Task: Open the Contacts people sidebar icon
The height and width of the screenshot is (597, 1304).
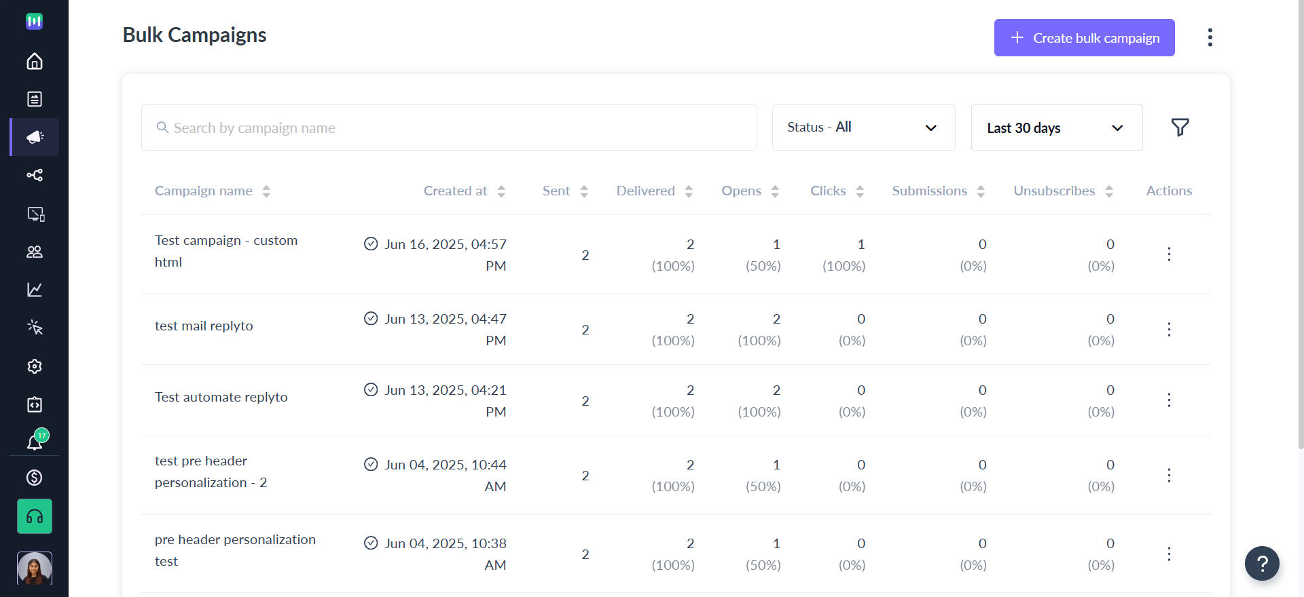Action: (x=35, y=252)
